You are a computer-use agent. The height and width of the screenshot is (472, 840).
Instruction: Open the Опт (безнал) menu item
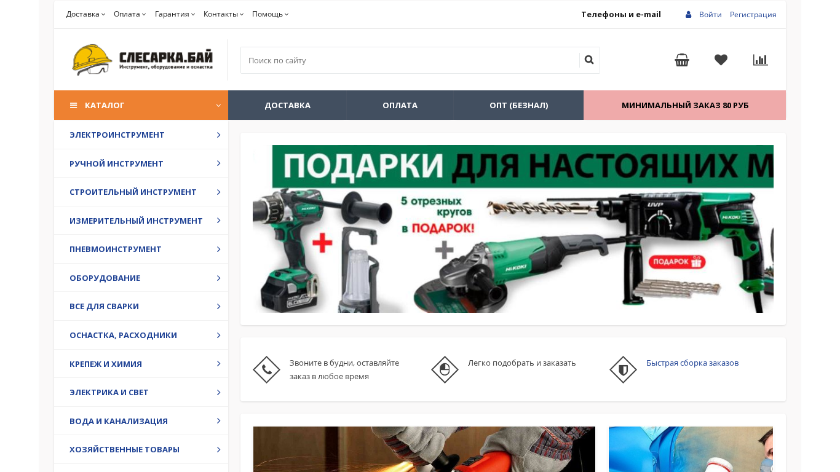519,105
